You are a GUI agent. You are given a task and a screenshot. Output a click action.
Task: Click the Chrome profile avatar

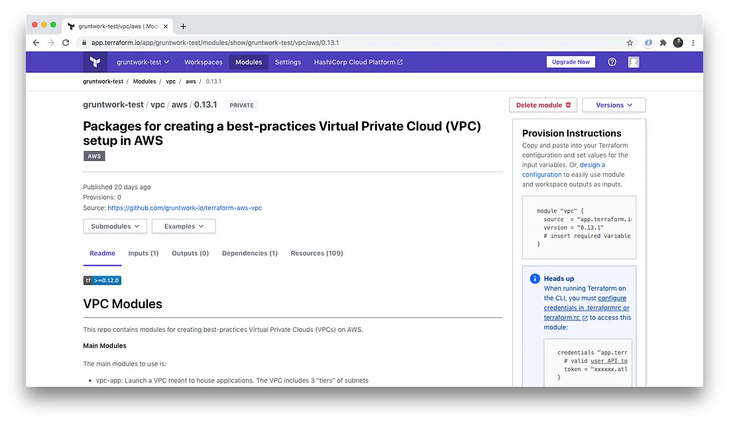click(x=679, y=43)
